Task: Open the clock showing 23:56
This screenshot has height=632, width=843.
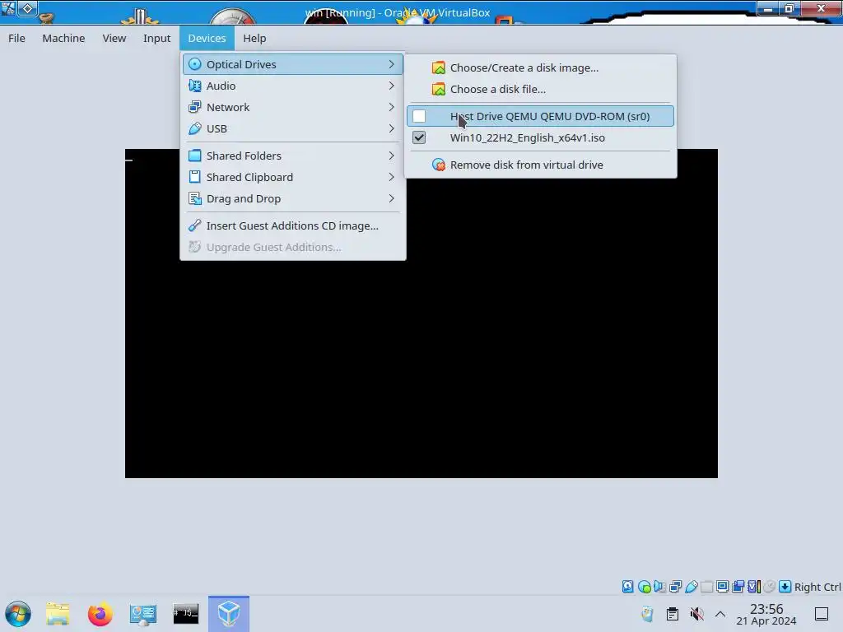Action: coord(766,614)
